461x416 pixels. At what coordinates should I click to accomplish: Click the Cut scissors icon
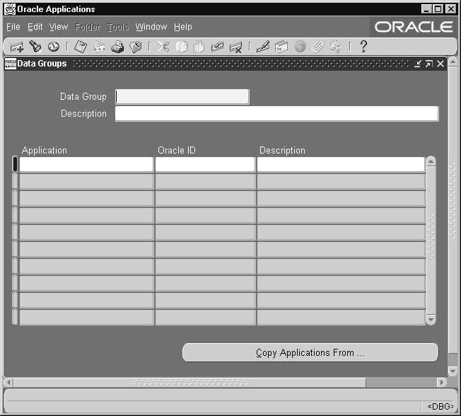tap(163, 47)
